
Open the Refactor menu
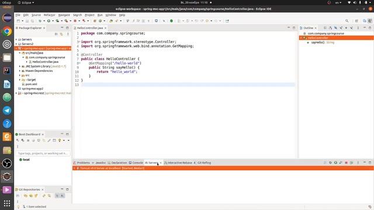click(x=49, y=15)
